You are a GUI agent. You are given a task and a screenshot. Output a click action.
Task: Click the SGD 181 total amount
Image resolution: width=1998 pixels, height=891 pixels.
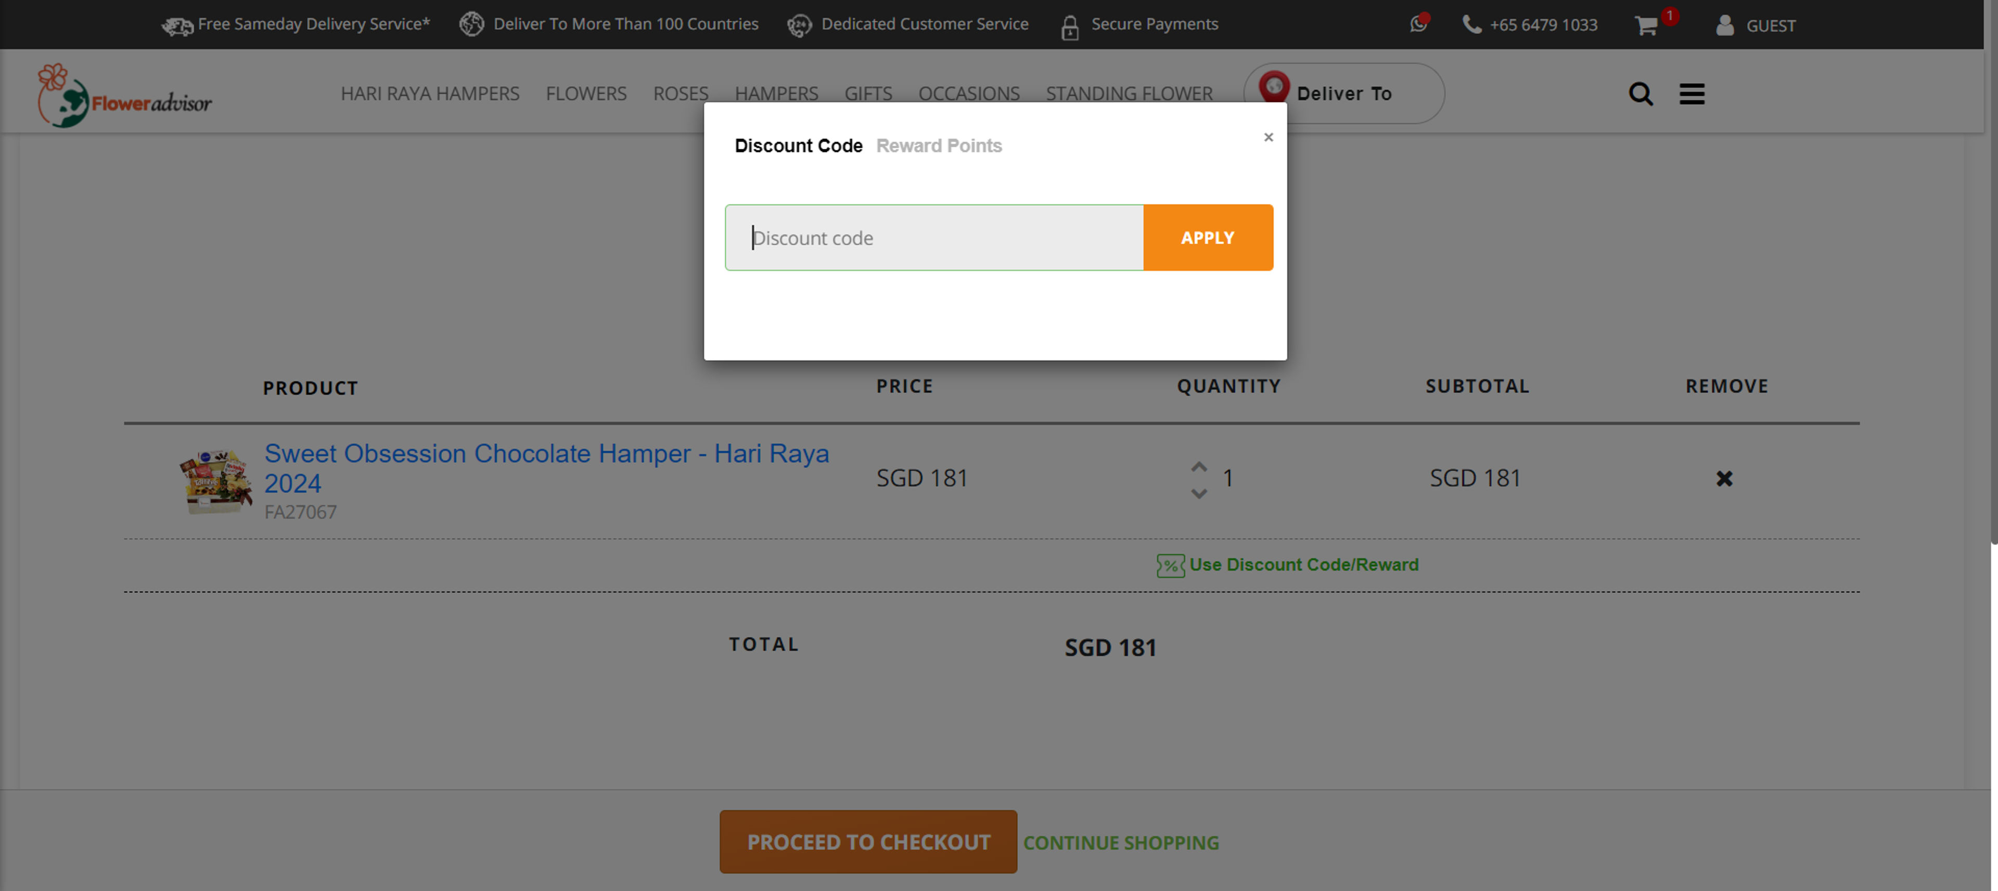(x=1110, y=648)
